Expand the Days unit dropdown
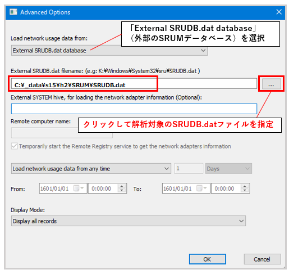 [x=228, y=169]
